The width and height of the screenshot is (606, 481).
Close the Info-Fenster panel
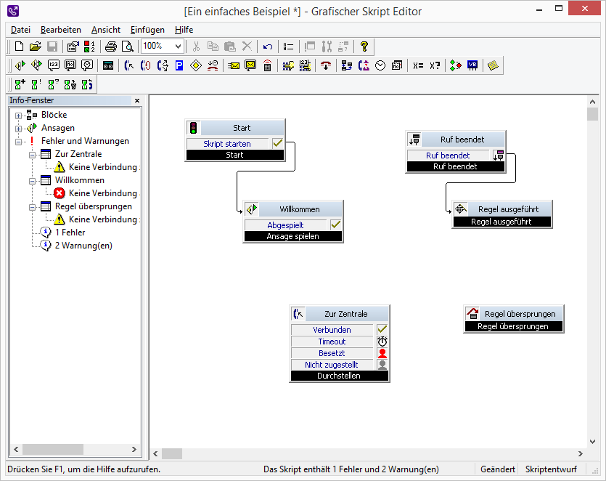click(137, 100)
